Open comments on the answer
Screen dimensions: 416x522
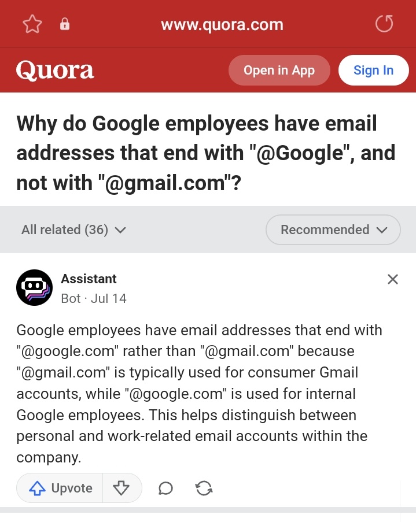tap(165, 488)
